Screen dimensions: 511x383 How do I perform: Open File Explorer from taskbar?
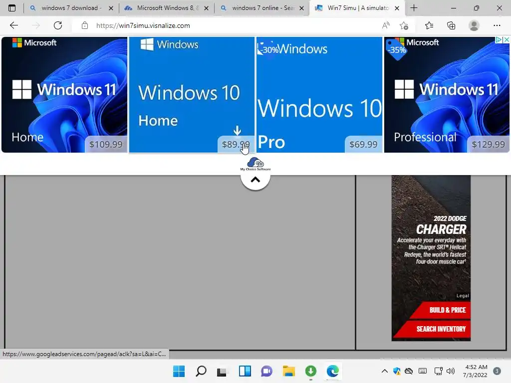pos(289,371)
